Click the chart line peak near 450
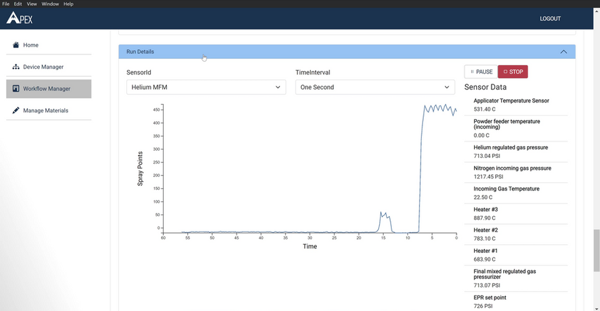 click(x=440, y=109)
